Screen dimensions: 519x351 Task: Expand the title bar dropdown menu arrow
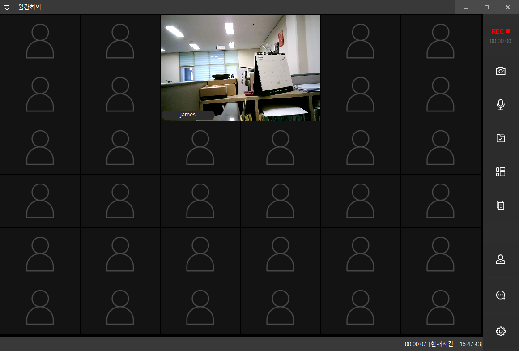[x=7, y=7]
